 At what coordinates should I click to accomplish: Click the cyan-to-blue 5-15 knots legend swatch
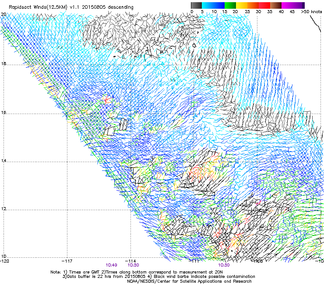(x=213, y=5)
